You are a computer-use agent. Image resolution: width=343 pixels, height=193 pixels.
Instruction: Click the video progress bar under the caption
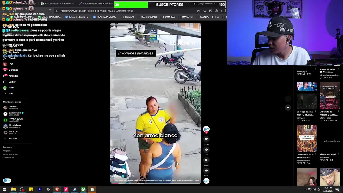pyautogui.click(x=155, y=183)
